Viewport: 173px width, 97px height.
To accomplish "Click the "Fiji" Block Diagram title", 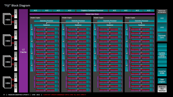I will [17, 5].
